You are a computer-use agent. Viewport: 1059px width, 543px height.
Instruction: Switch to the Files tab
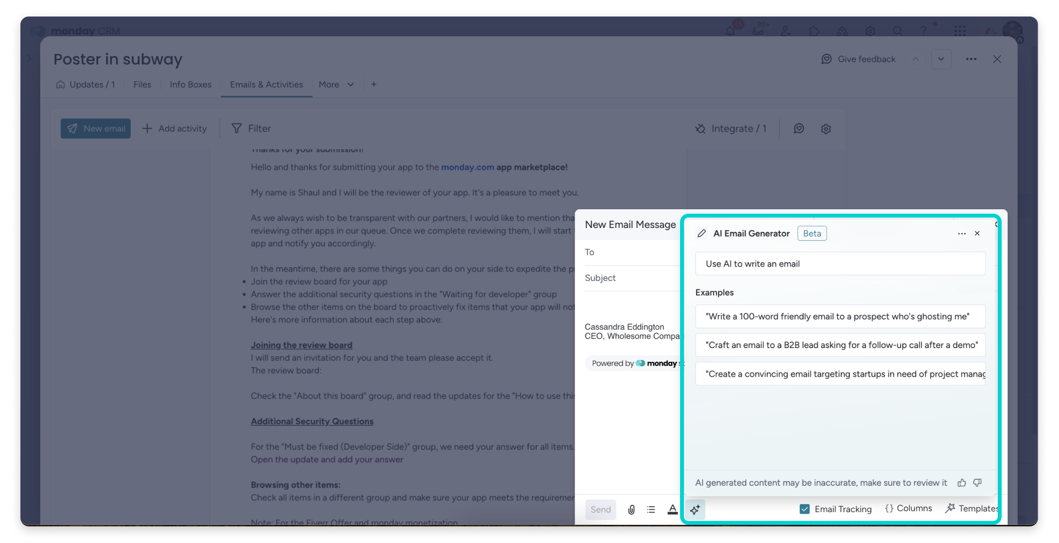click(142, 84)
